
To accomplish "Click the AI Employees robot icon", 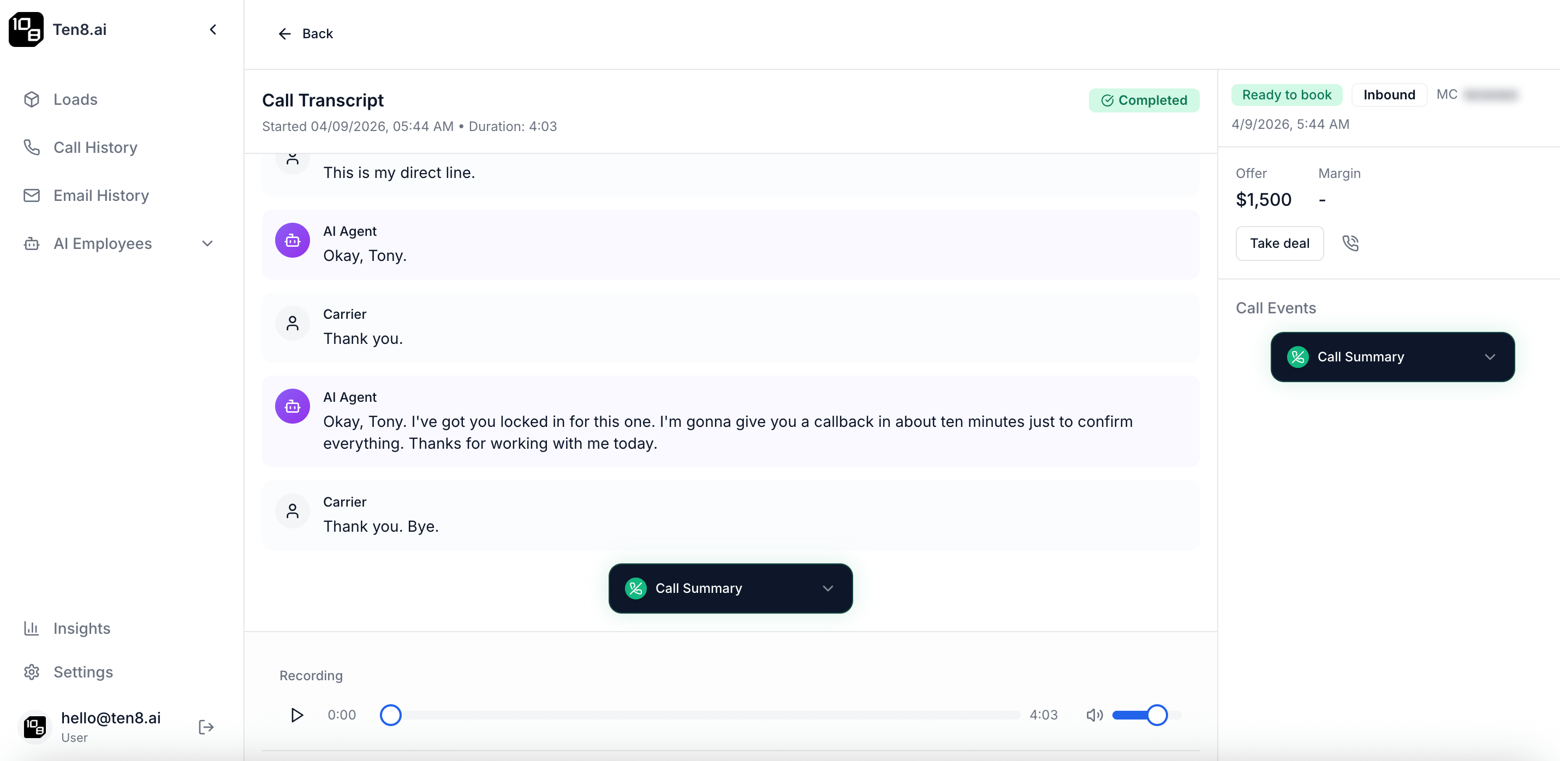I will [32, 243].
